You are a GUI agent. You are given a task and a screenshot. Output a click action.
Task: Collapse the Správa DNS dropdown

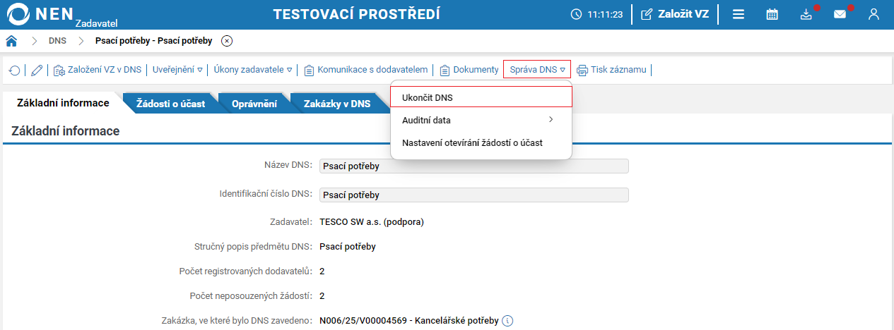537,70
